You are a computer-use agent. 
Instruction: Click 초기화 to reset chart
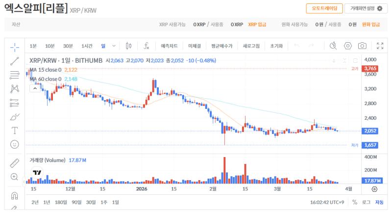point(276,46)
